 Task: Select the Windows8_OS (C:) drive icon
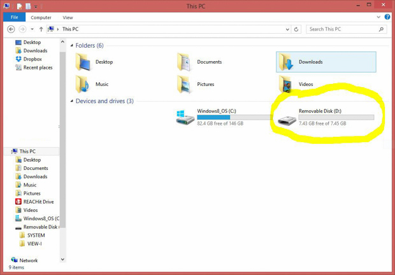click(185, 118)
